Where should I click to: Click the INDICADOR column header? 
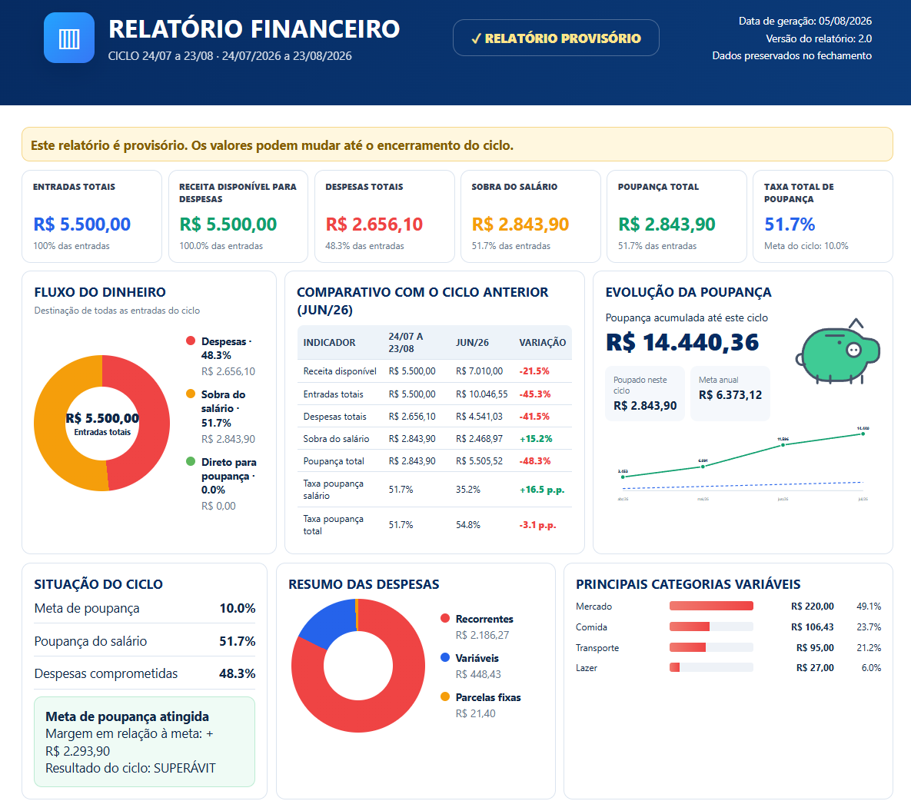(x=330, y=343)
